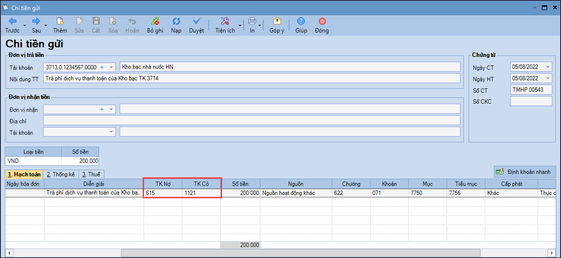The height and width of the screenshot is (258, 561).
Task: Click the Đóng power icon
Action: [322, 21]
